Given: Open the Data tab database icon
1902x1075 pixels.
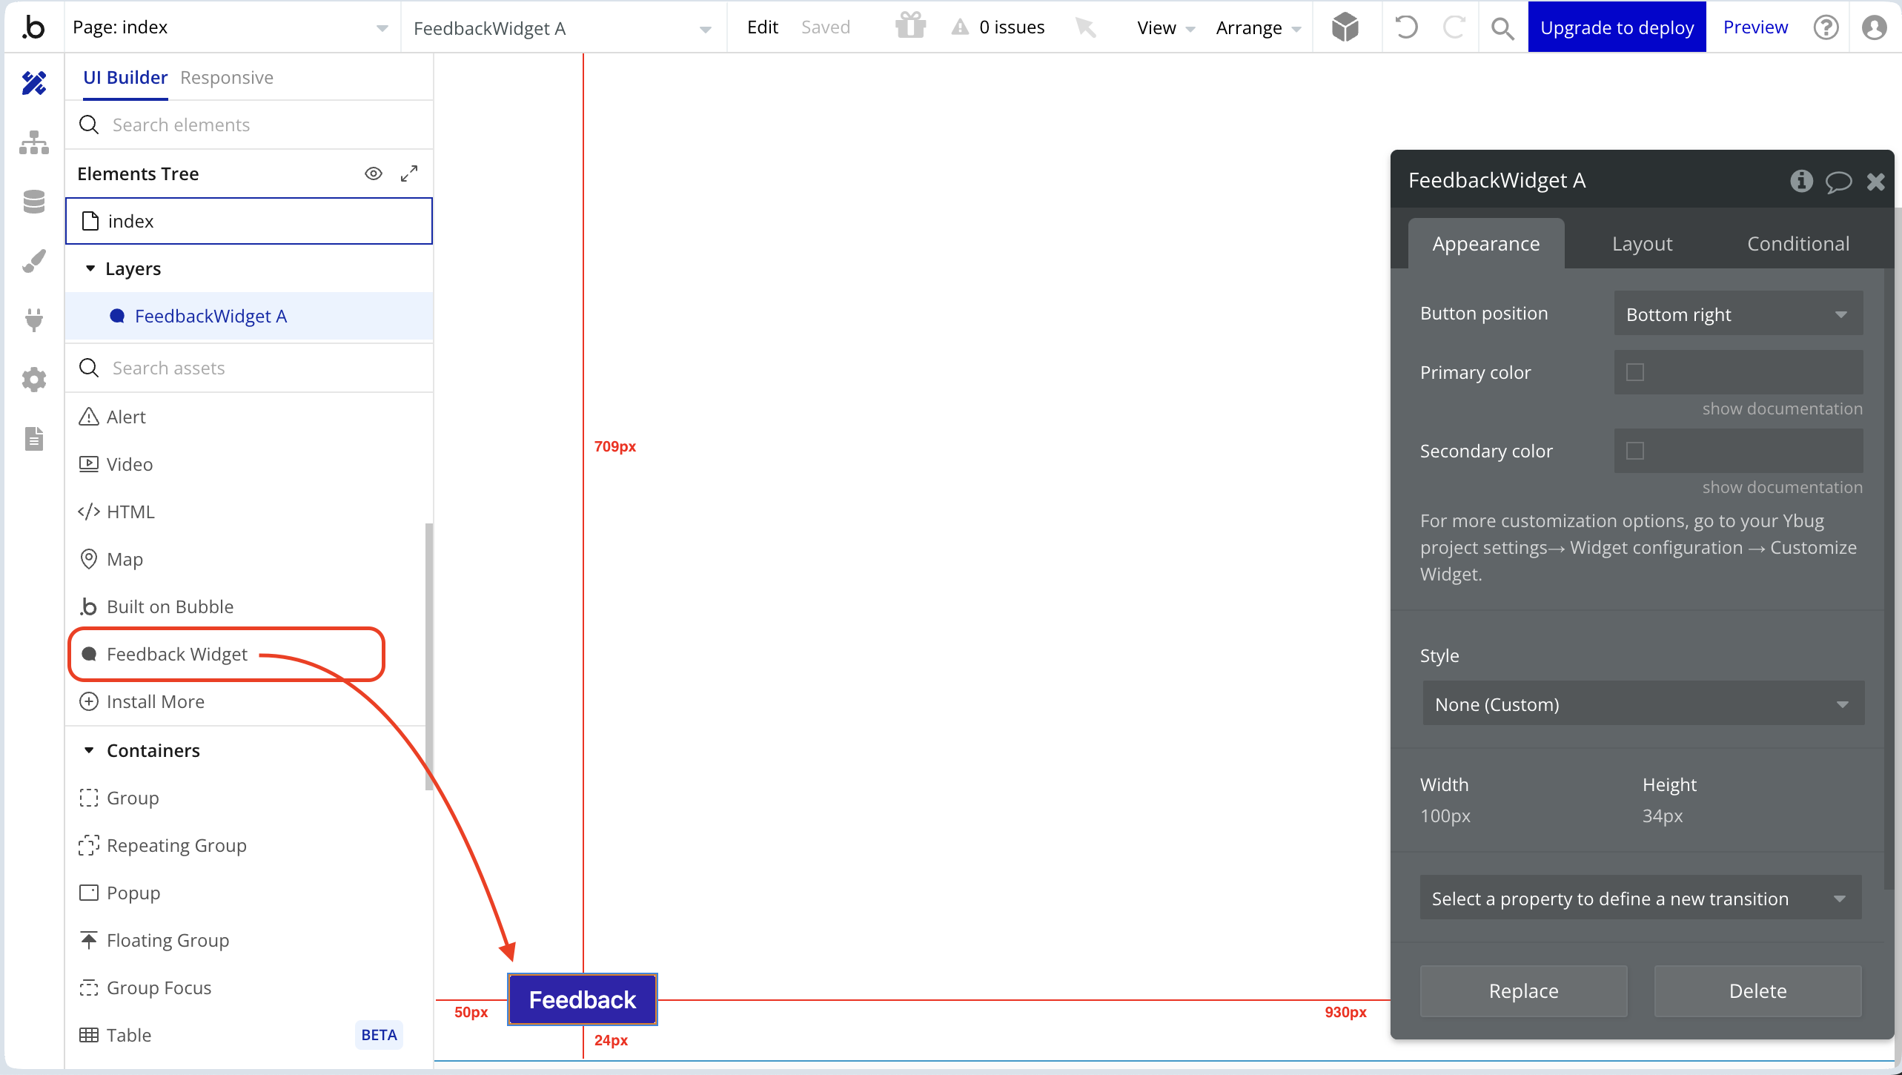Looking at the screenshot, I should click(34, 202).
